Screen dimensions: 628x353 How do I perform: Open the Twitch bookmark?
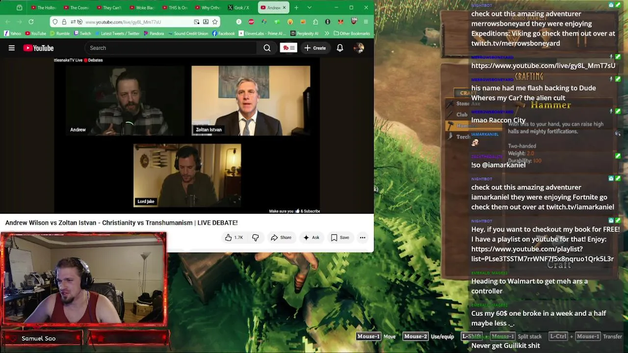pos(82,33)
